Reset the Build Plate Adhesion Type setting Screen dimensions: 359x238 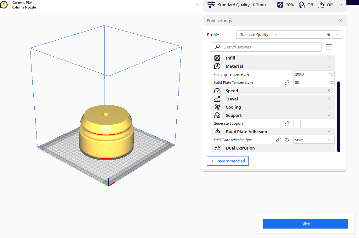(287, 140)
